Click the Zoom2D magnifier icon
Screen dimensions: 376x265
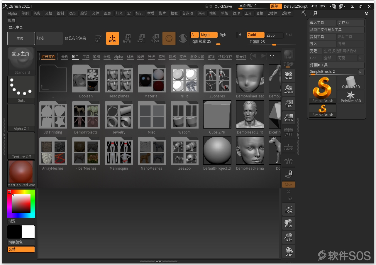[x=289, y=90]
